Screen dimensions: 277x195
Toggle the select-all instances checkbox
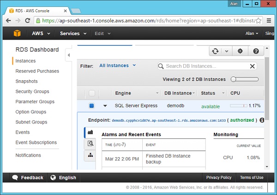[91, 93]
